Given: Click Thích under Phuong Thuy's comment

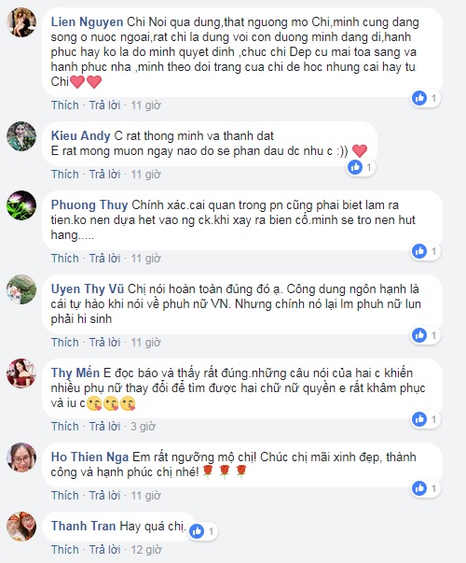Looking at the screenshot, I should click(x=65, y=259).
